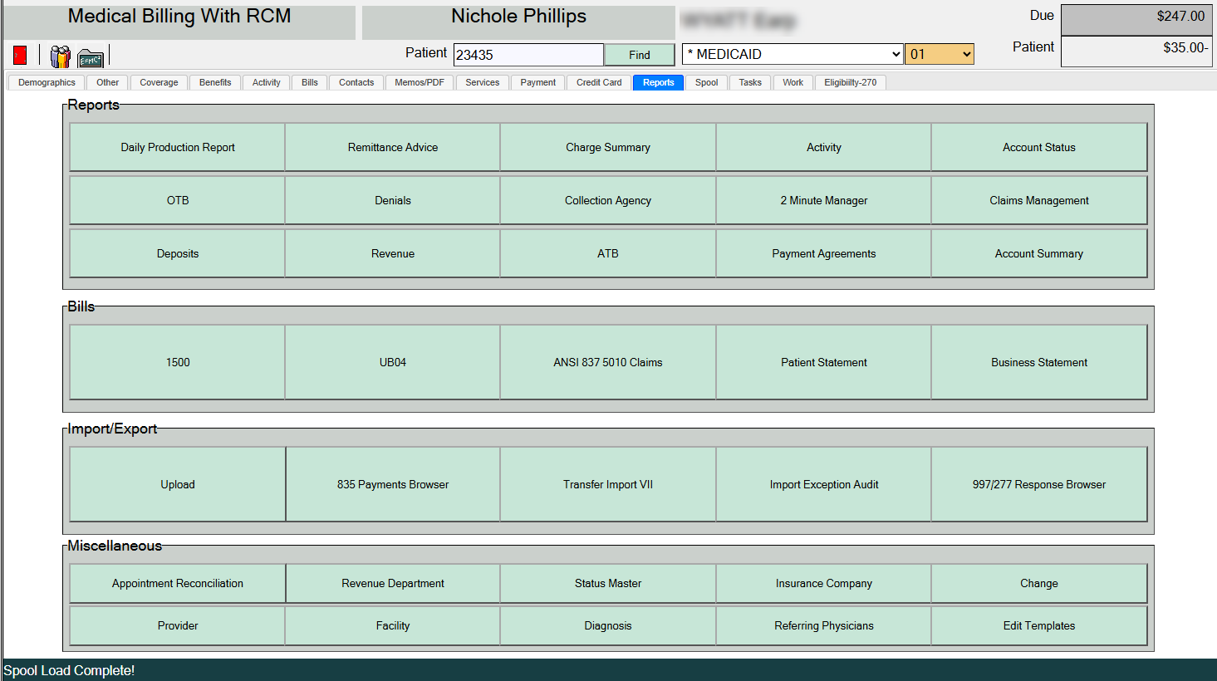Launch the 835 Payments Browser
The height and width of the screenshot is (681, 1217).
tap(392, 484)
